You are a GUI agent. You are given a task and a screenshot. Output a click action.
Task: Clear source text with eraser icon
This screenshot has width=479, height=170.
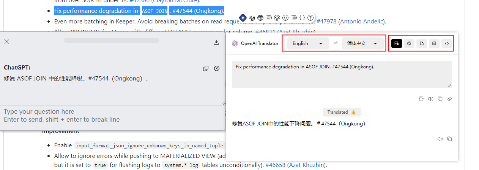pyautogui.click(x=449, y=99)
